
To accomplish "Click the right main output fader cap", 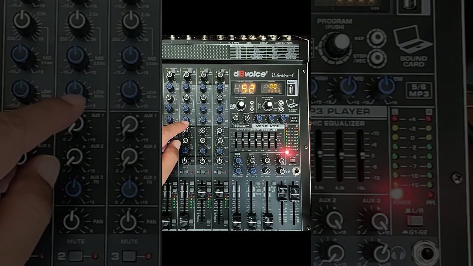I will tap(295, 192).
